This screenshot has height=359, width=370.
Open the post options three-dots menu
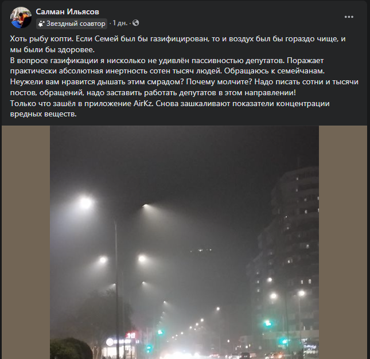point(349,17)
